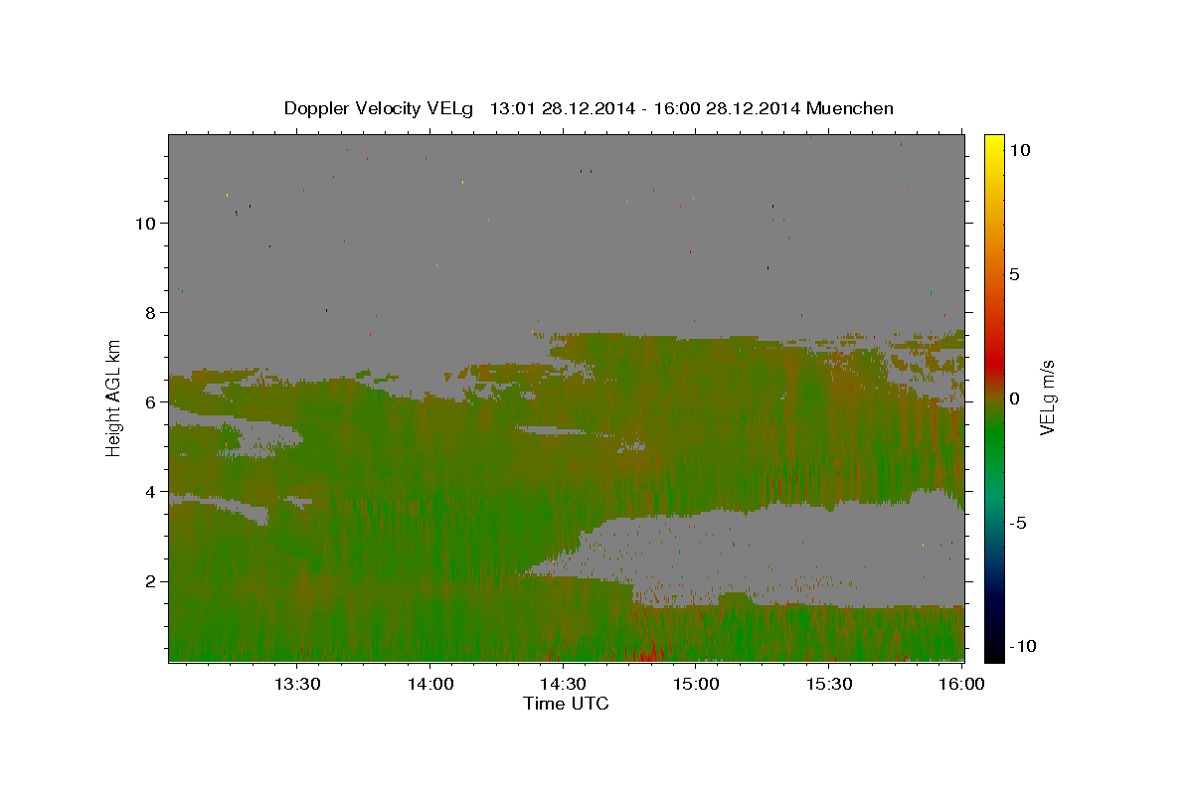Image resolution: width=1193 pixels, height=795 pixels.
Task: Click the 'Height AGL km' axis label
Action: pos(114,398)
